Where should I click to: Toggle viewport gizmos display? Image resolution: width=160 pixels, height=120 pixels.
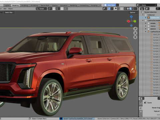pos(109,9)
